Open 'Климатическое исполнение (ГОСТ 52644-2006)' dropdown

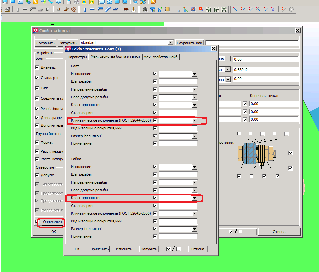point(195,121)
